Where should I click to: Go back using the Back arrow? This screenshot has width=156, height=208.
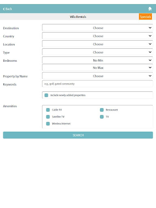click(7, 9)
